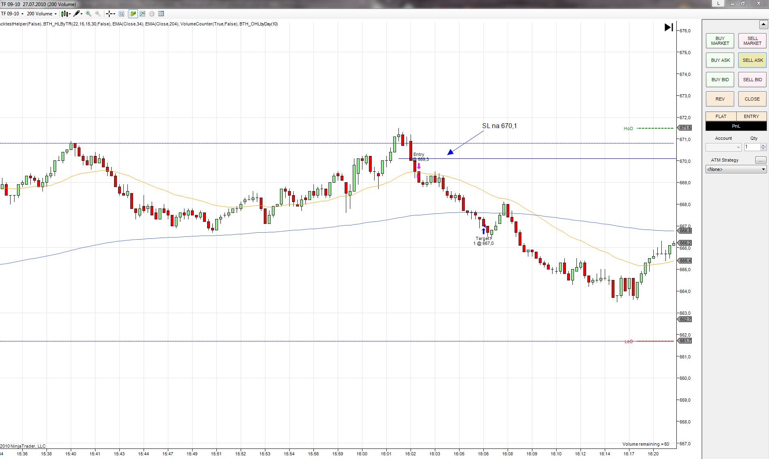Click the Qty input field
Screen dimensions: 769x459
752,147
